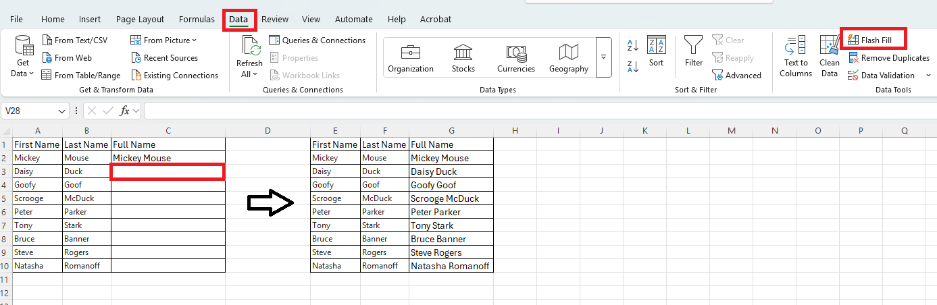The width and height of the screenshot is (937, 305).
Task: Choose From Web data source
Action: pos(66,58)
